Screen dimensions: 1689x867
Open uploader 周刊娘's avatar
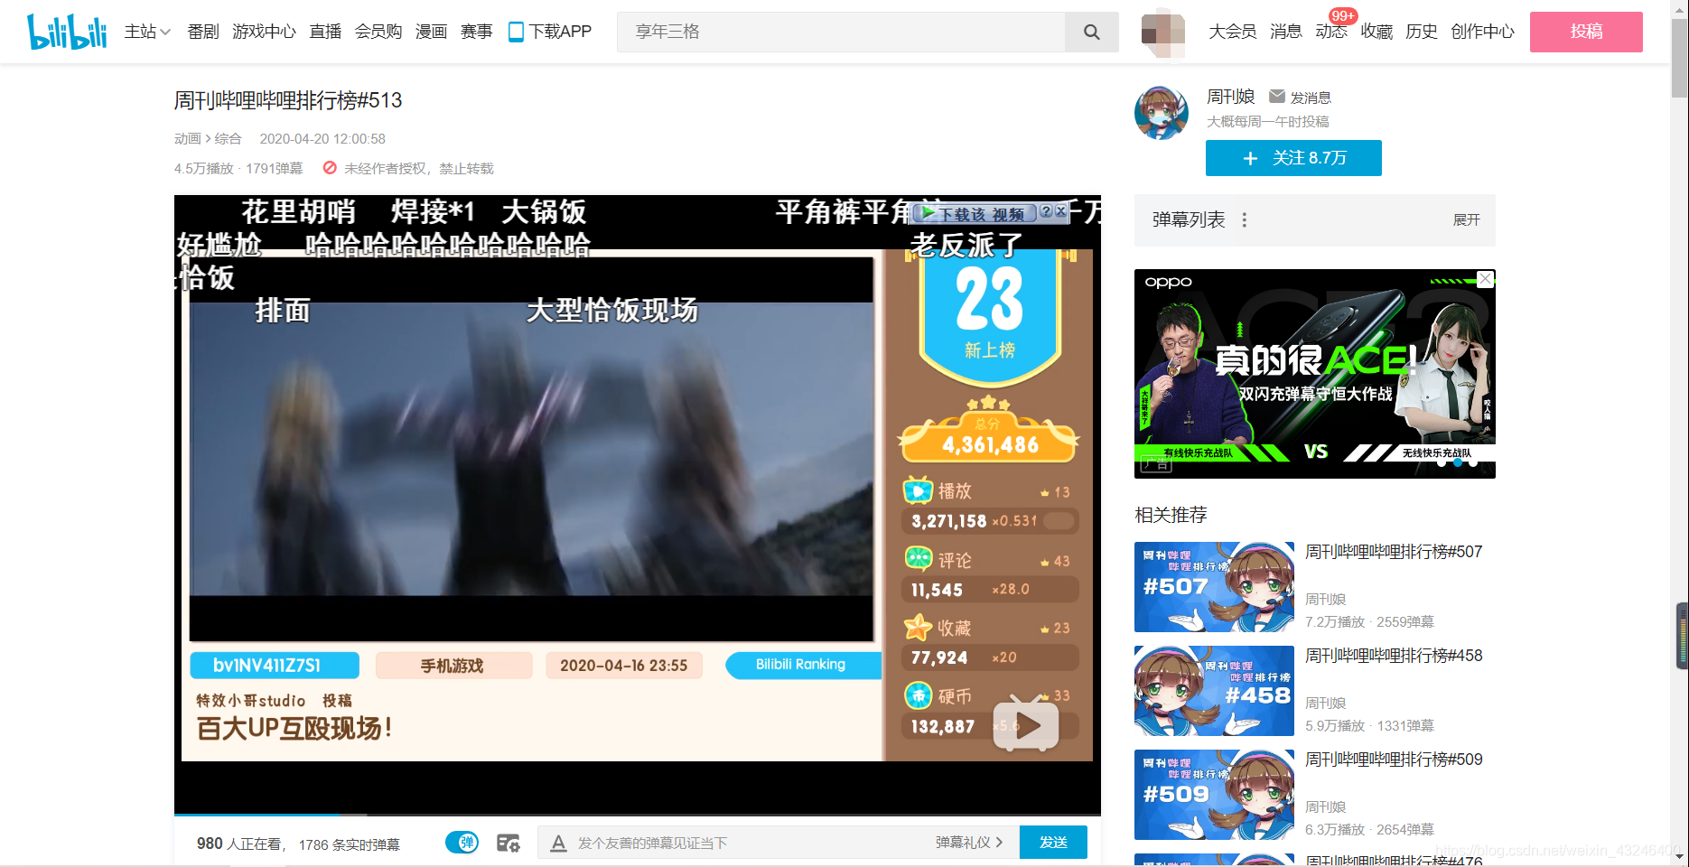coord(1162,113)
